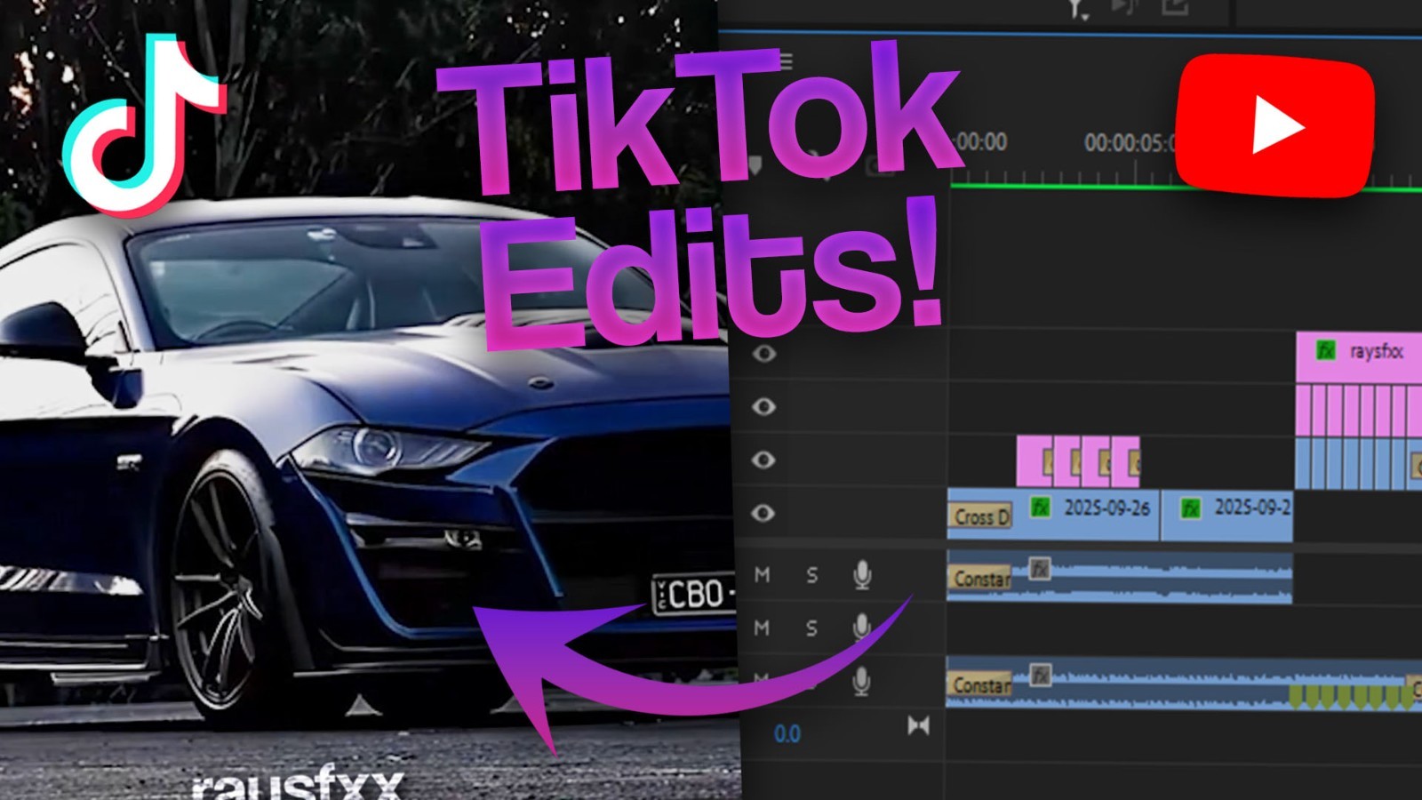Enable voice-over mic on bottom audio track
Image resolution: width=1422 pixels, height=800 pixels.
pyautogui.click(x=861, y=682)
